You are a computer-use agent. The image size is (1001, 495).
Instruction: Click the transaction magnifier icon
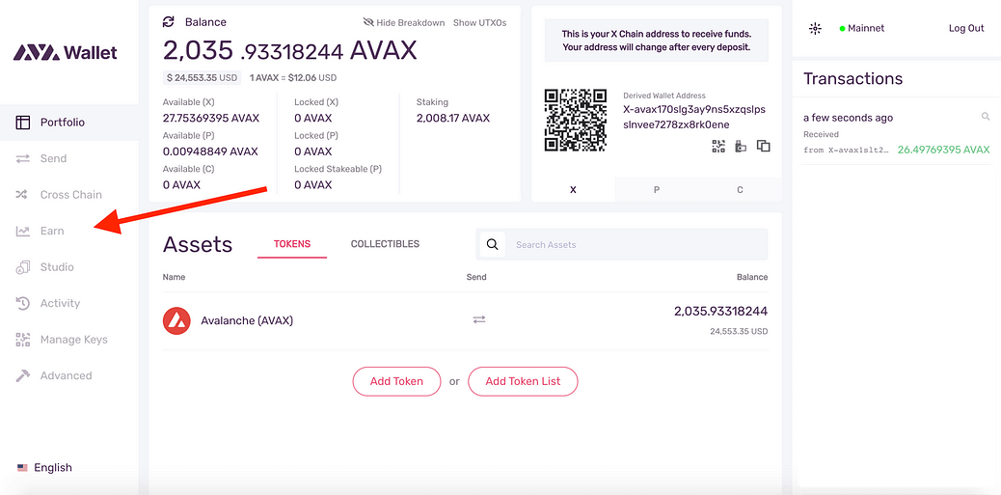[x=986, y=116]
